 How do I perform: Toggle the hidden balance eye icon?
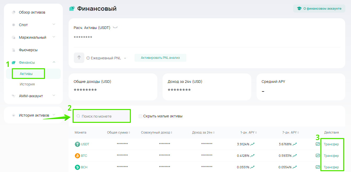(115, 28)
